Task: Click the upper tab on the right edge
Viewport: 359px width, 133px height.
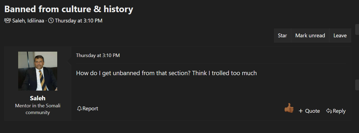Action: (x=357, y=29)
